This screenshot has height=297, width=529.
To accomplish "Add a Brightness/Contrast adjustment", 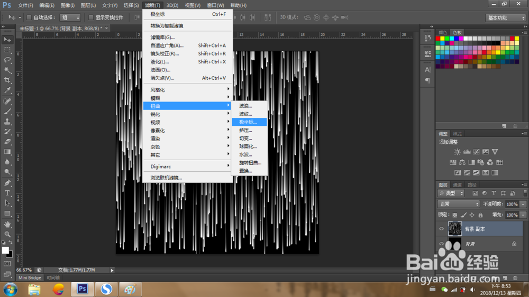I will (x=457, y=152).
